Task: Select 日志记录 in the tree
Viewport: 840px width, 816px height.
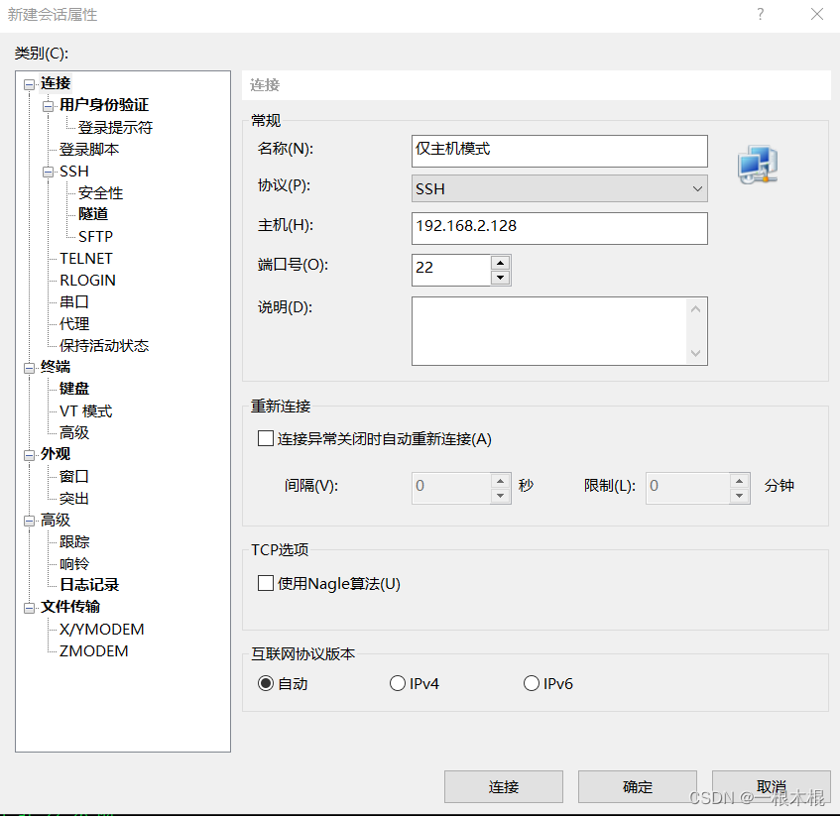Action: click(89, 585)
